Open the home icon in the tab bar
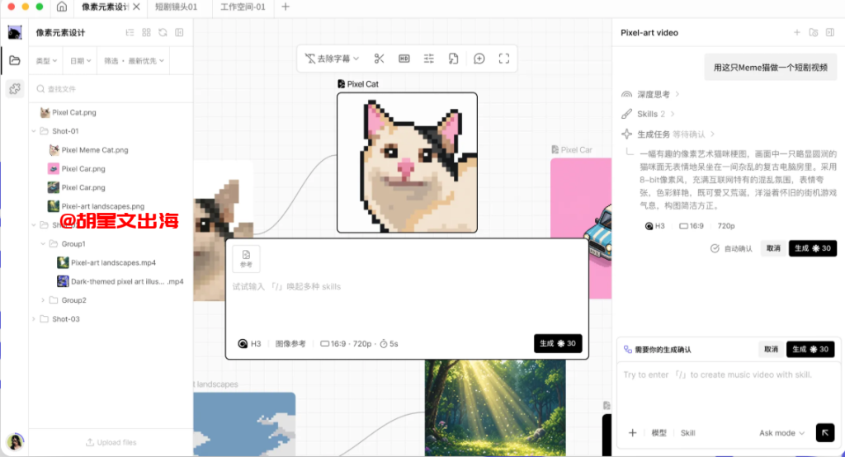Screen dimensions: 845x457 point(62,7)
